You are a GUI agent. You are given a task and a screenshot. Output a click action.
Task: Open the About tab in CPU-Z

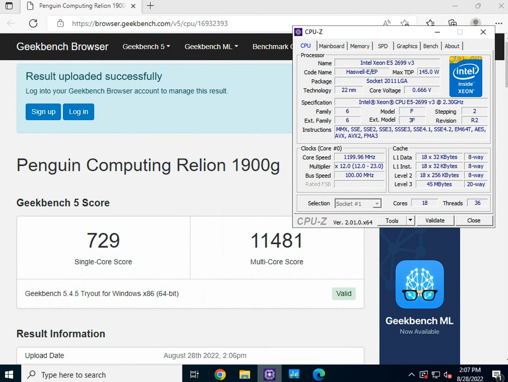coord(452,46)
